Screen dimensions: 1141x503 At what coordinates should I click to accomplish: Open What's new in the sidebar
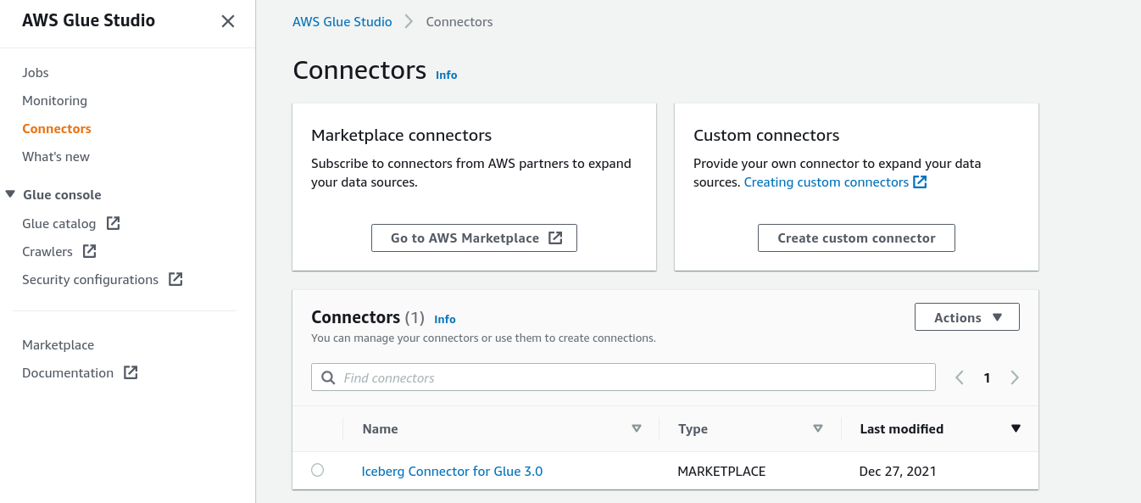pyautogui.click(x=56, y=157)
